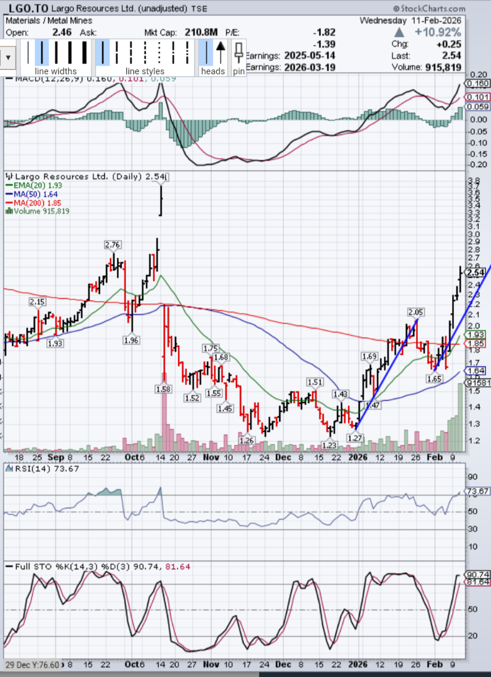Click the 0.160 MACD axis flag
The height and width of the screenshot is (677, 491).
(x=477, y=83)
